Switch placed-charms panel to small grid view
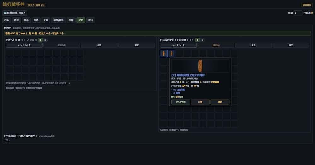The height and width of the screenshot is (165, 315). point(45,40)
